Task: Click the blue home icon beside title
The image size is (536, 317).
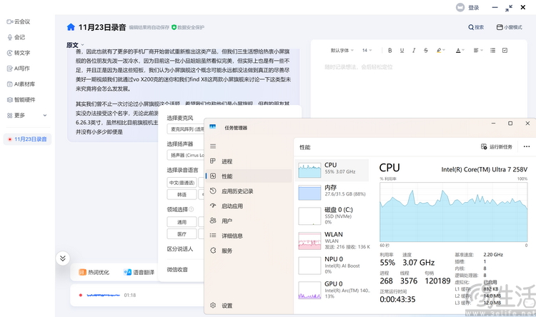Action: click(71, 27)
